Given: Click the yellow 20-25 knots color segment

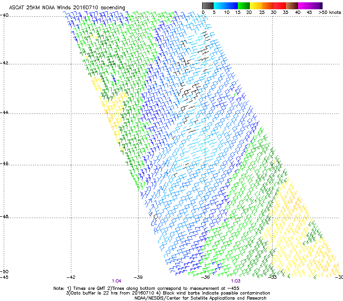Looking at the screenshot, I should pyautogui.click(x=256, y=6).
